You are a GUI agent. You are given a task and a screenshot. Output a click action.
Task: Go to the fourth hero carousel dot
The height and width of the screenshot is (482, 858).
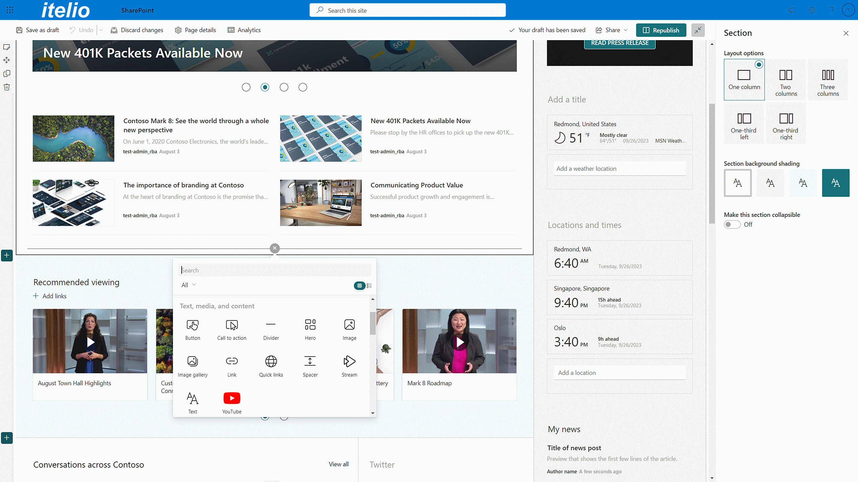click(303, 87)
